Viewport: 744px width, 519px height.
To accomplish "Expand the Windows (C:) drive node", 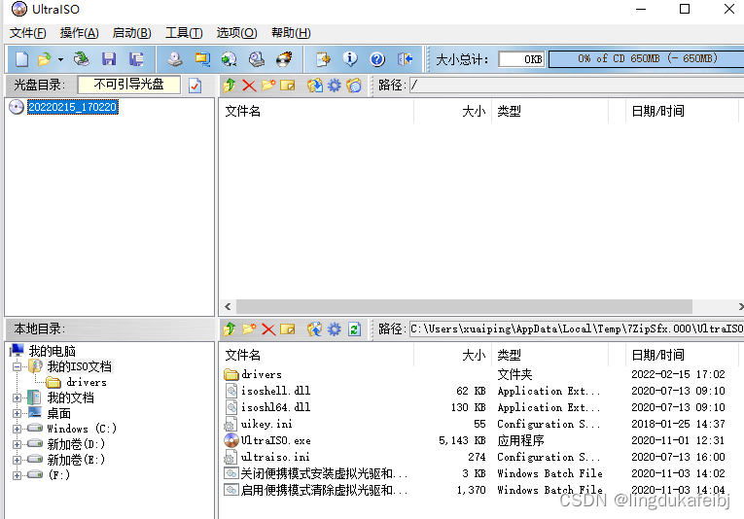I will 18,429.
